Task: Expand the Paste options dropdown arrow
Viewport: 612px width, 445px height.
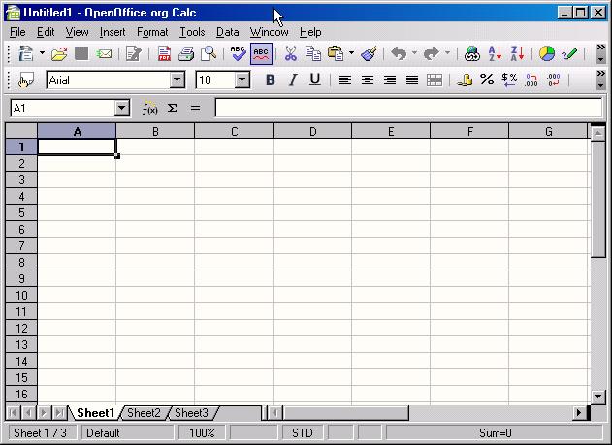Action: pos(351,53)
